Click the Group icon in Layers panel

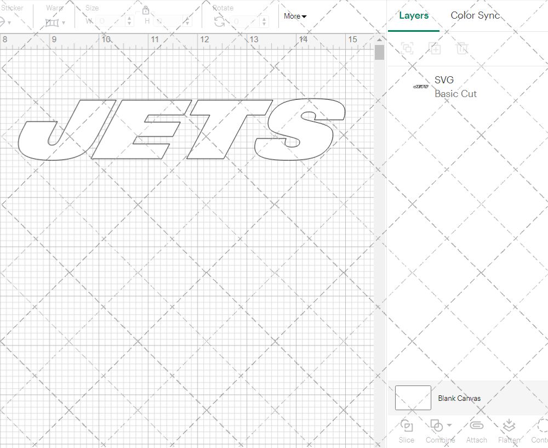click(x=407, y=48)
